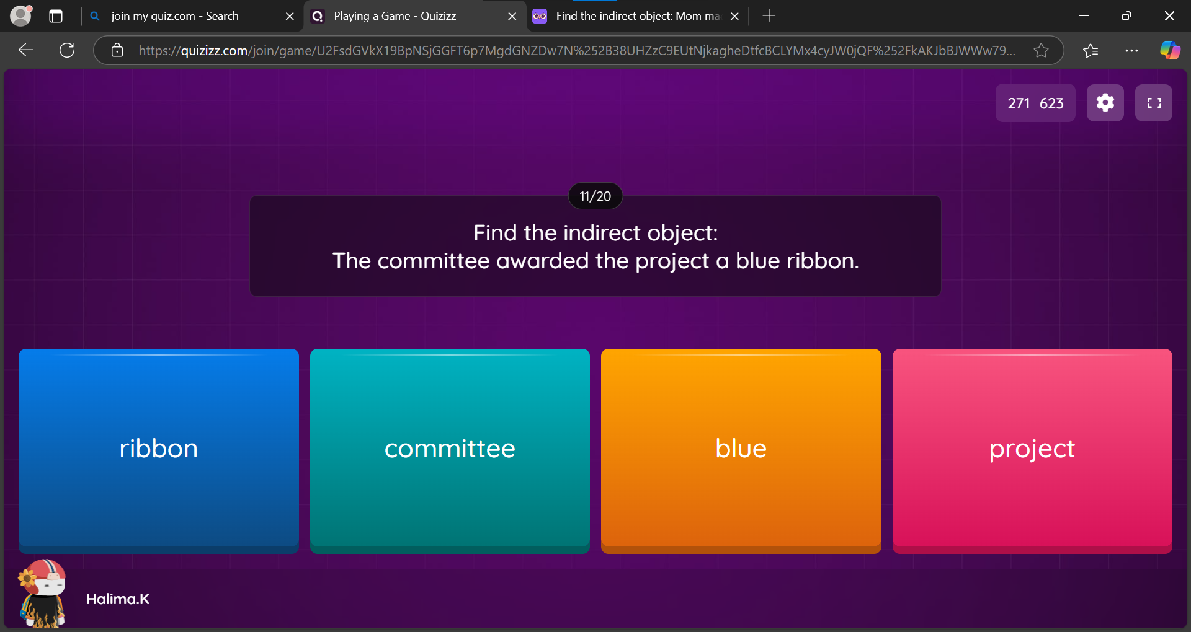Open the Copilot sidebar
This screenshot has width=1191, height=632.
click(x=1170, y=50)
